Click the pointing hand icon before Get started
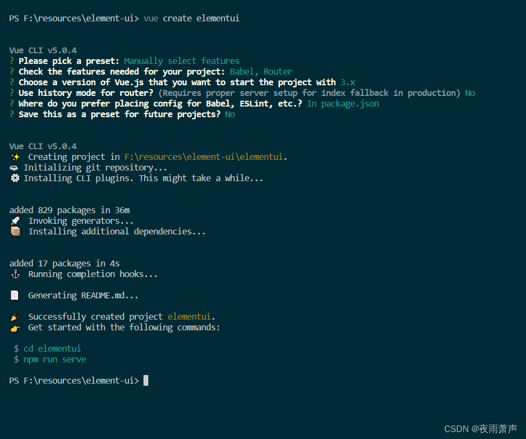The width and height of the screenshot is (526, 439). (x=15, y=328)
